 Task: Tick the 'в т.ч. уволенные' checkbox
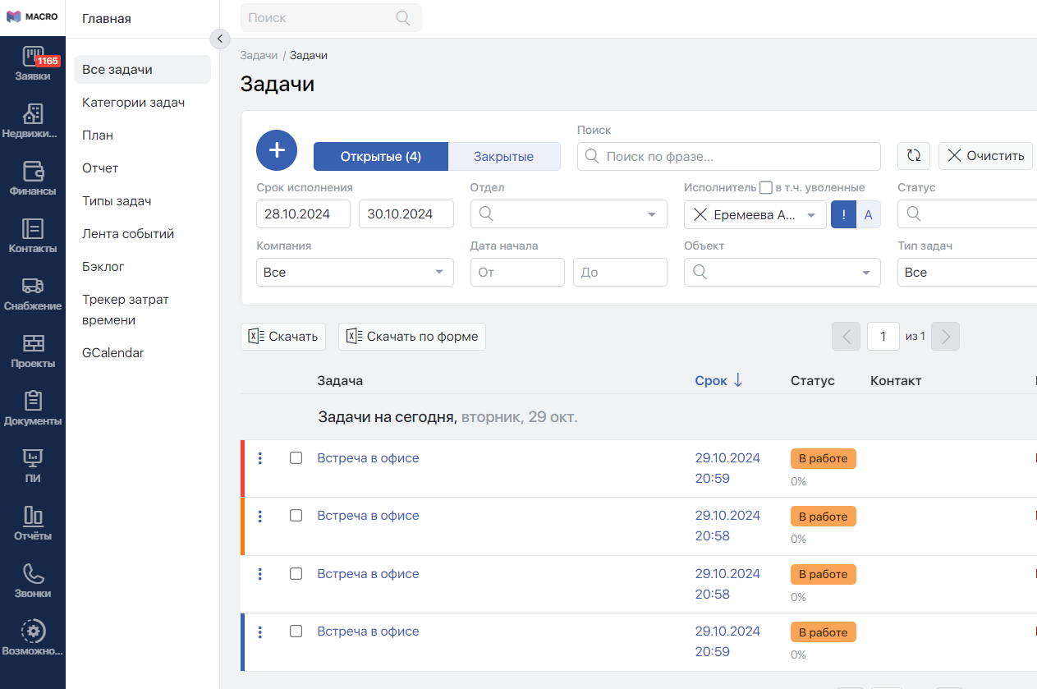click(766, 187)
